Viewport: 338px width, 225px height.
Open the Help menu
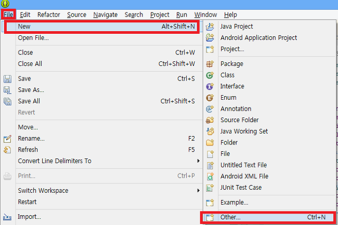(230, 15)
